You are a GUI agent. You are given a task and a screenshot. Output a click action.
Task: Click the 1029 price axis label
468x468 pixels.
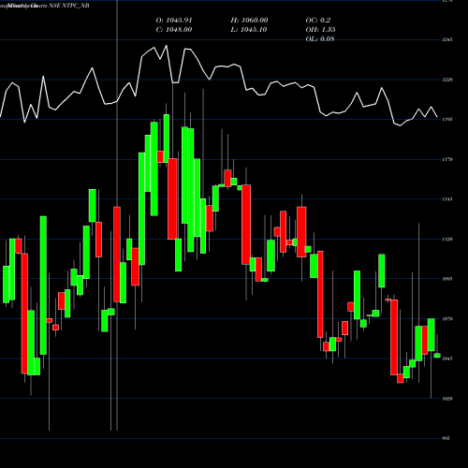tap(447, 399)
